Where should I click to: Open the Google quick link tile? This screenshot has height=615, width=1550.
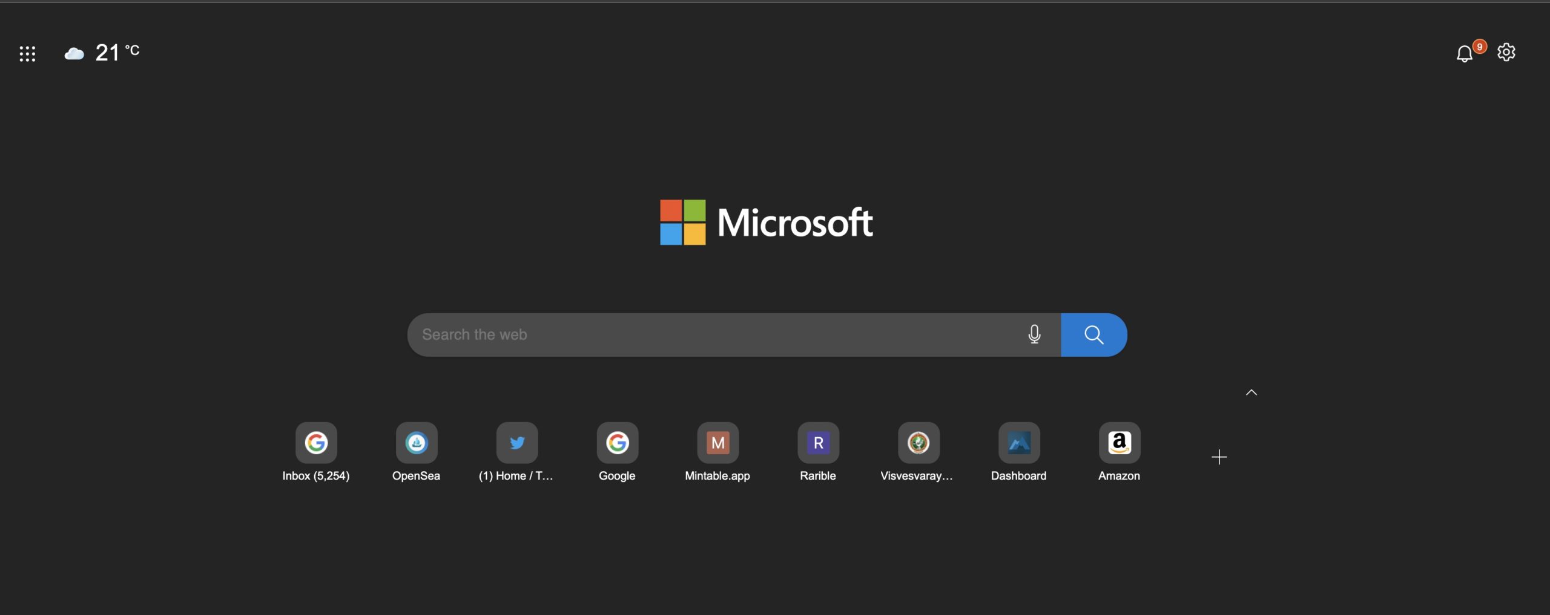point(617,452)
